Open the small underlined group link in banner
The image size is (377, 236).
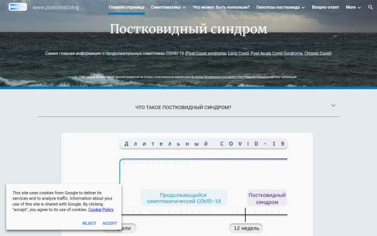click(223, 77)
